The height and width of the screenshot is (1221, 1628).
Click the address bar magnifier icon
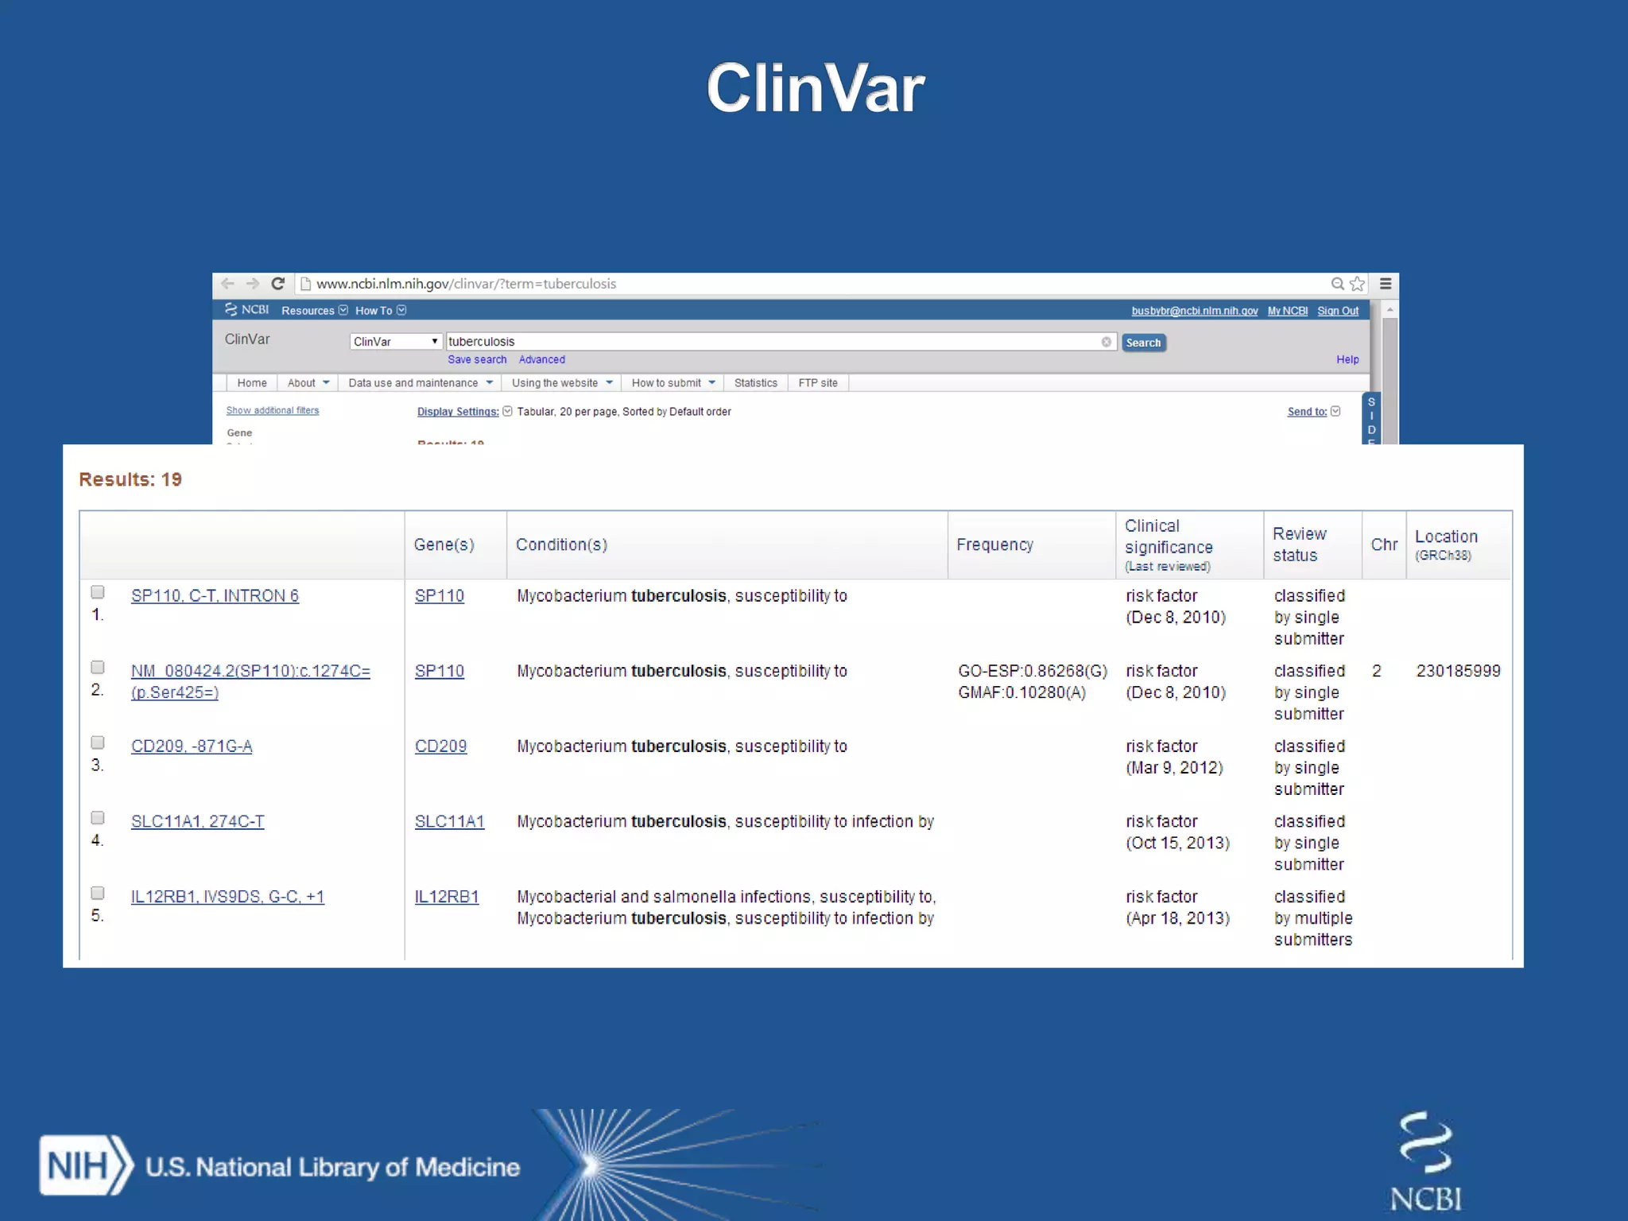[x=1338, y=284]
